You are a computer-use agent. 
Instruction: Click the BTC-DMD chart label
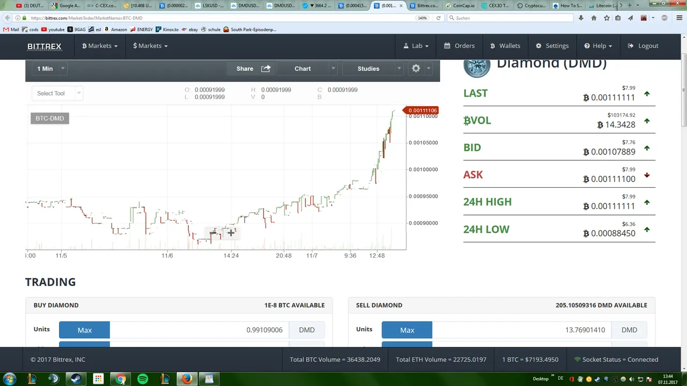click(x=49, y=118)
